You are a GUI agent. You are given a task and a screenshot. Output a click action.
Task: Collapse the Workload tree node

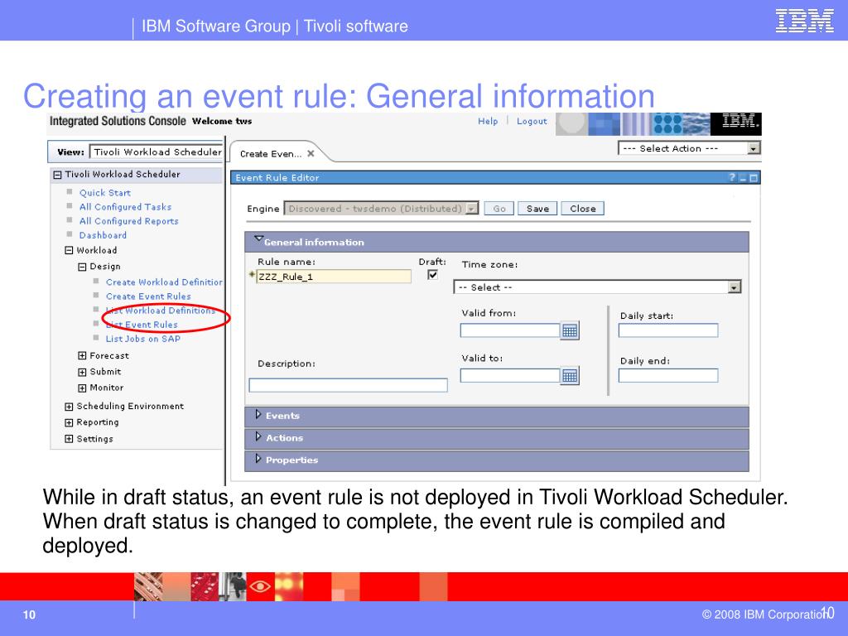(x=69, y=250)
